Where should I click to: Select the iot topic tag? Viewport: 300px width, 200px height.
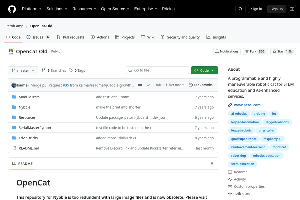point(274,114)
